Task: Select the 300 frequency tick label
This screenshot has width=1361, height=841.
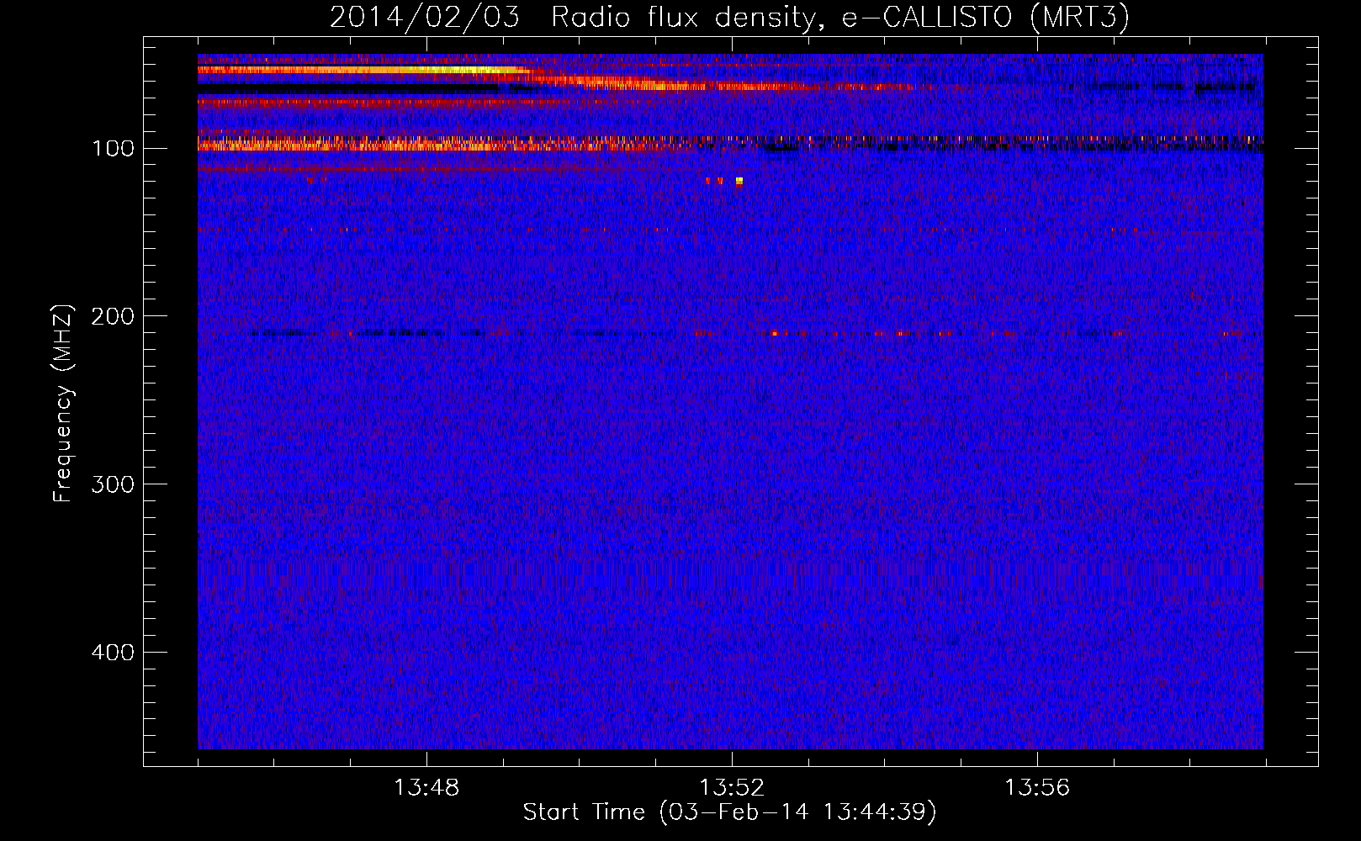Action: [x=114, y=484]
